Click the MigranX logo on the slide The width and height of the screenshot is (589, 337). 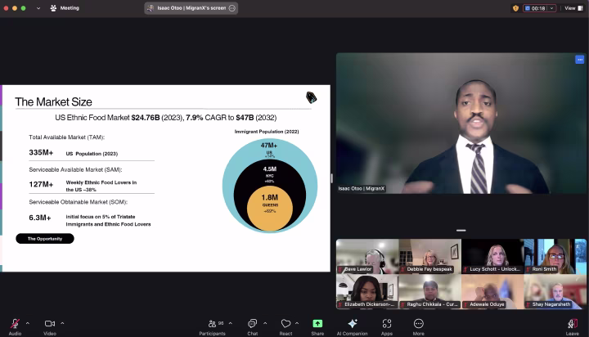[x=311, y=97]
